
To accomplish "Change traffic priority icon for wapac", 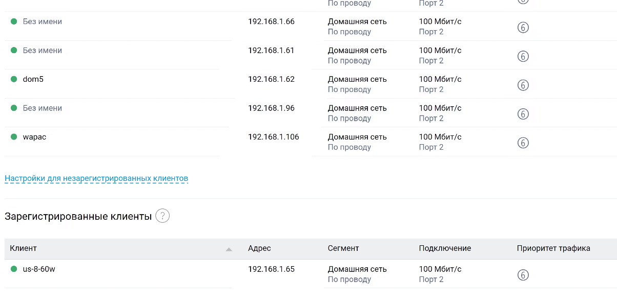I will point(523,143).
